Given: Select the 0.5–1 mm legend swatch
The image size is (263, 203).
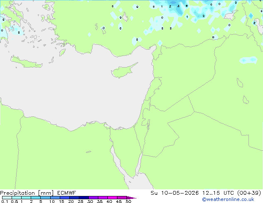Looking at the screenshot, I should point(17,198).
